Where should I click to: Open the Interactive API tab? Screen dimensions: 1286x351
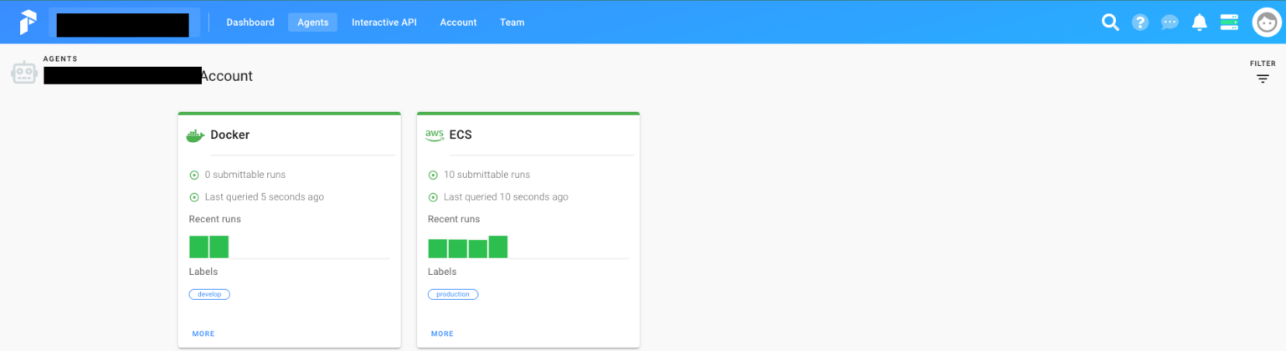384,23
